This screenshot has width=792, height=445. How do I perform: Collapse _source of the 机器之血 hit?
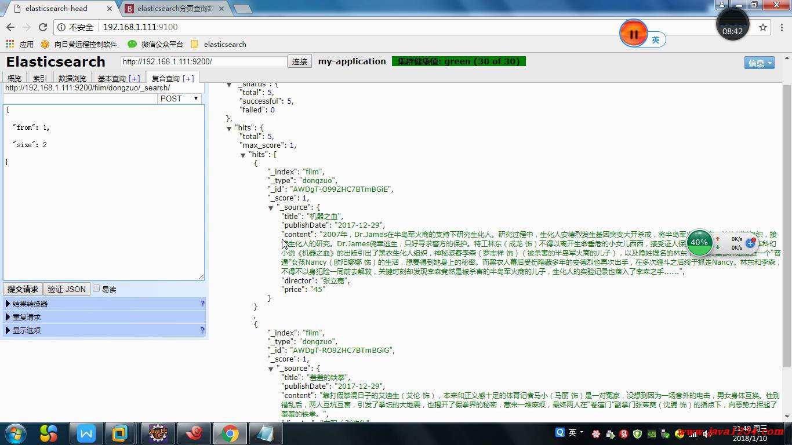click(x=271, y=207)
